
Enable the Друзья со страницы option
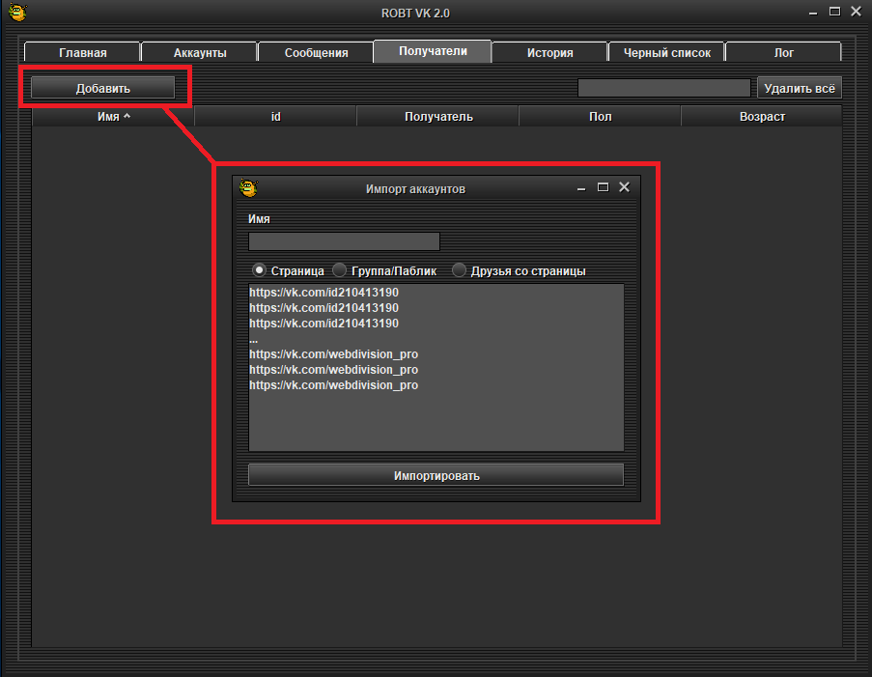pos(459,270)
